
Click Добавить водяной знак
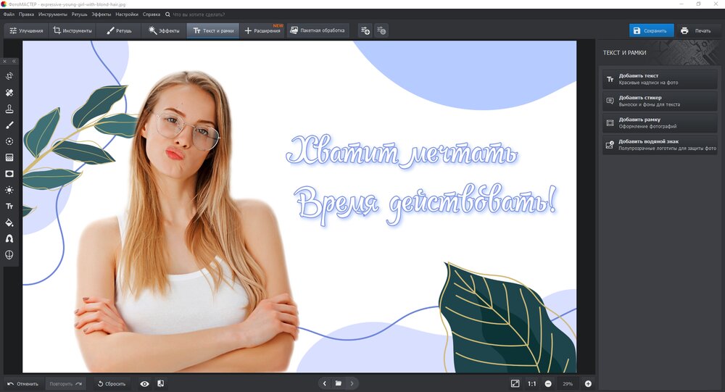[660, 145]
